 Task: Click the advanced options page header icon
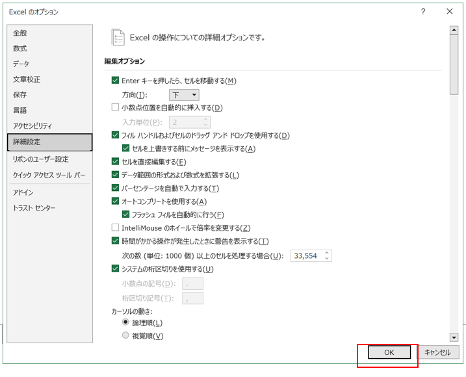pos(118,37)
